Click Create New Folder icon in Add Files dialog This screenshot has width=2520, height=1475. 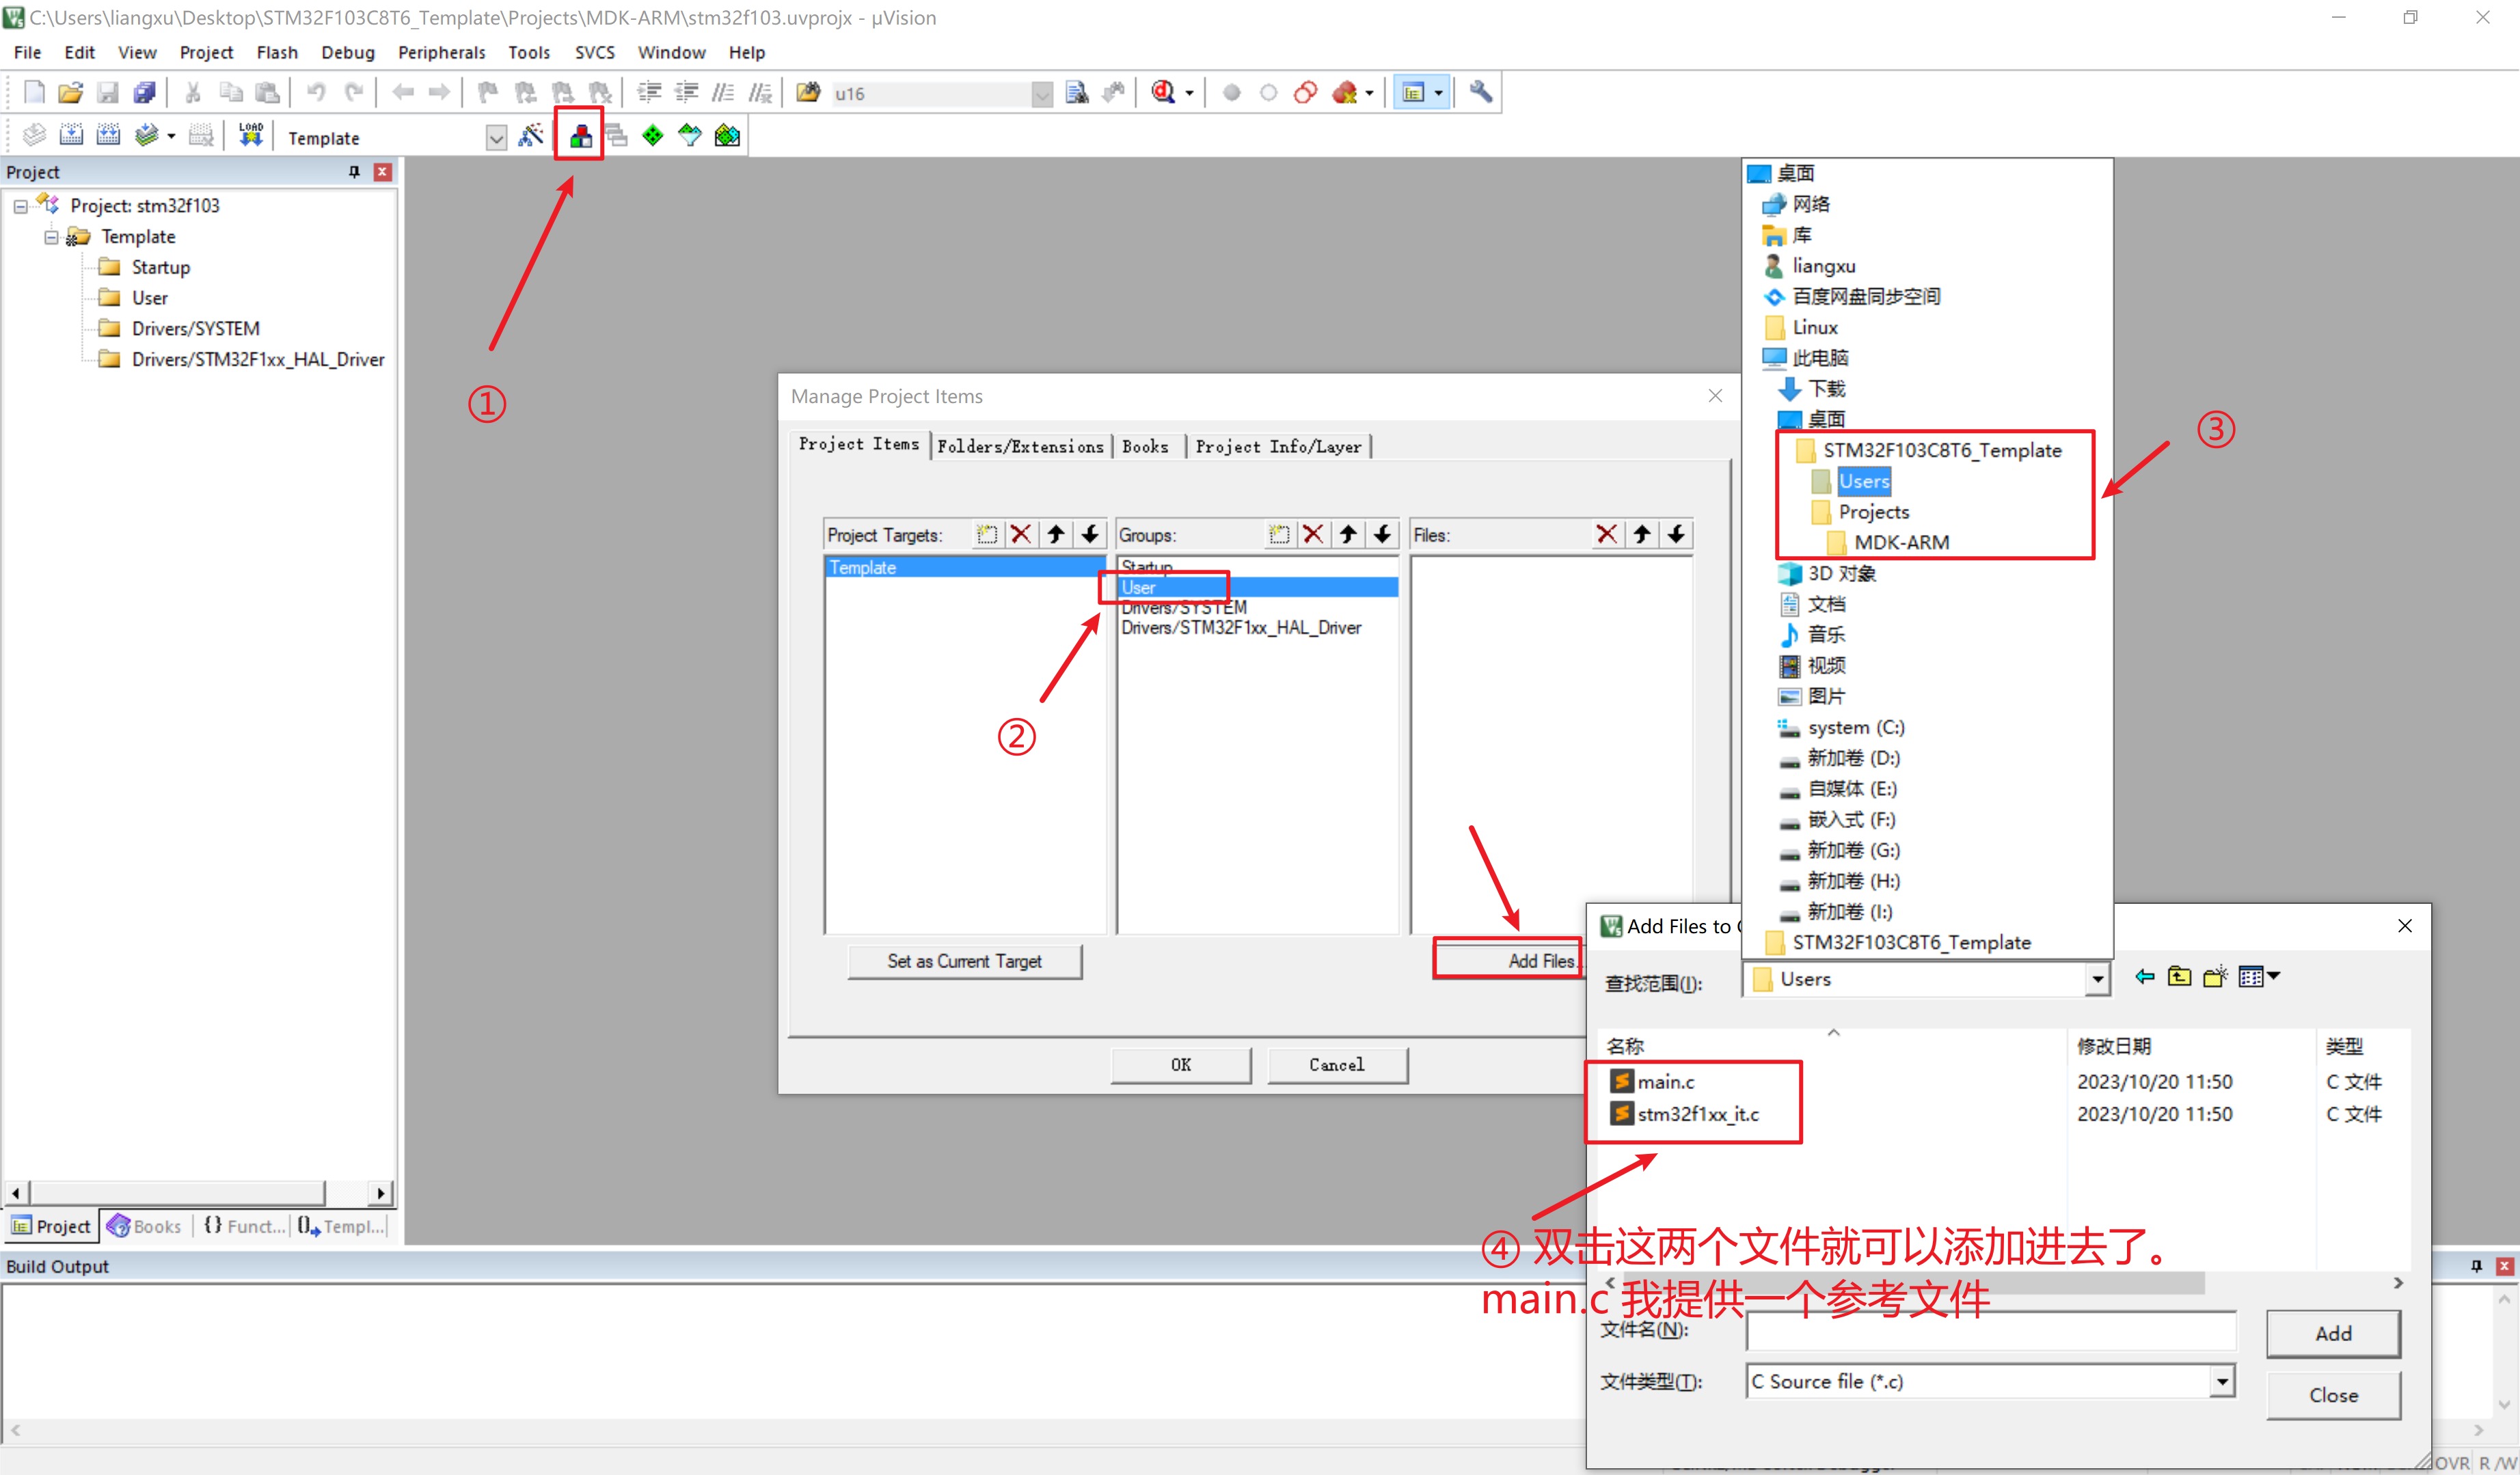(2215, 976)
